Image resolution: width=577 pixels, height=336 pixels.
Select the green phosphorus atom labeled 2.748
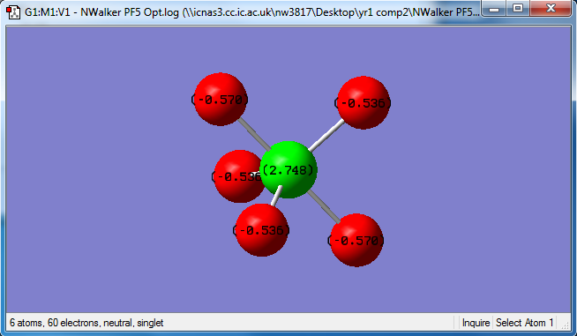point(288,169)
